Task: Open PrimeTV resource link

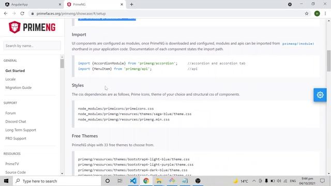Action: [x=12, y=164]
